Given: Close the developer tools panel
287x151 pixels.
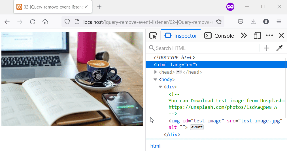Looking at the screenshot, I should [281, 36].
